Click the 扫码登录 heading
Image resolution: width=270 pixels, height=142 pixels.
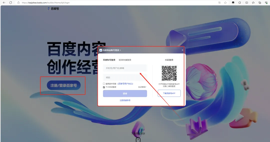[169, 60]
